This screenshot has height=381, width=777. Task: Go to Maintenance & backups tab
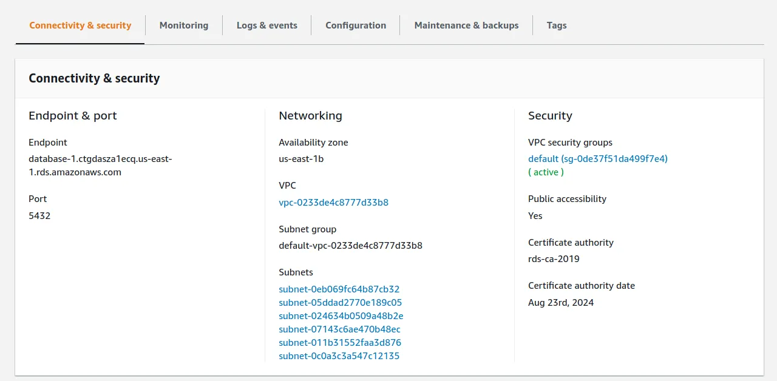[466, 25]
